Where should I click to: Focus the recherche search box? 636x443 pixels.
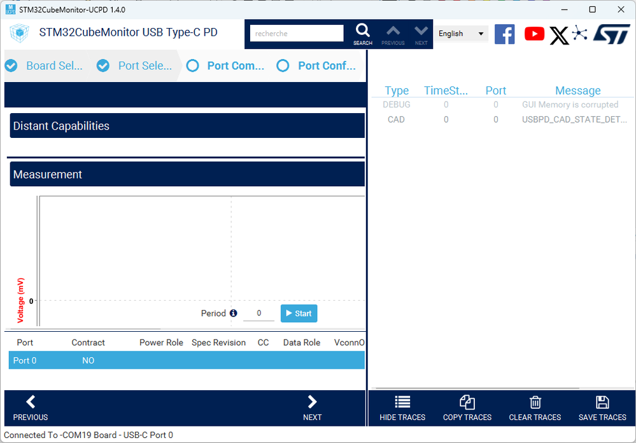coord(297,33)
